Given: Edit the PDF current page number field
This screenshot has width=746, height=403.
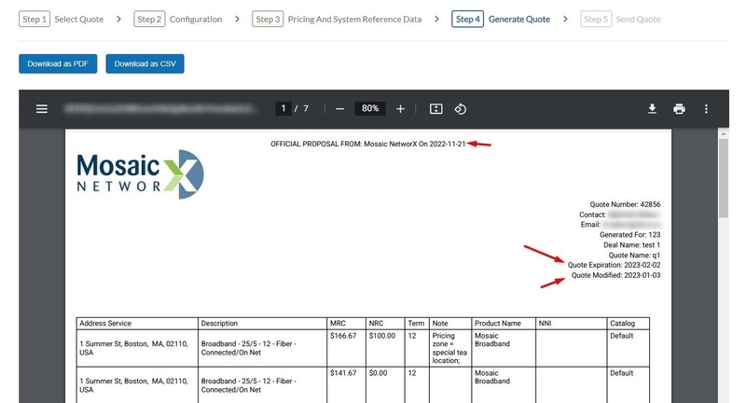Looking at the screenshot, I should point(283,109).
